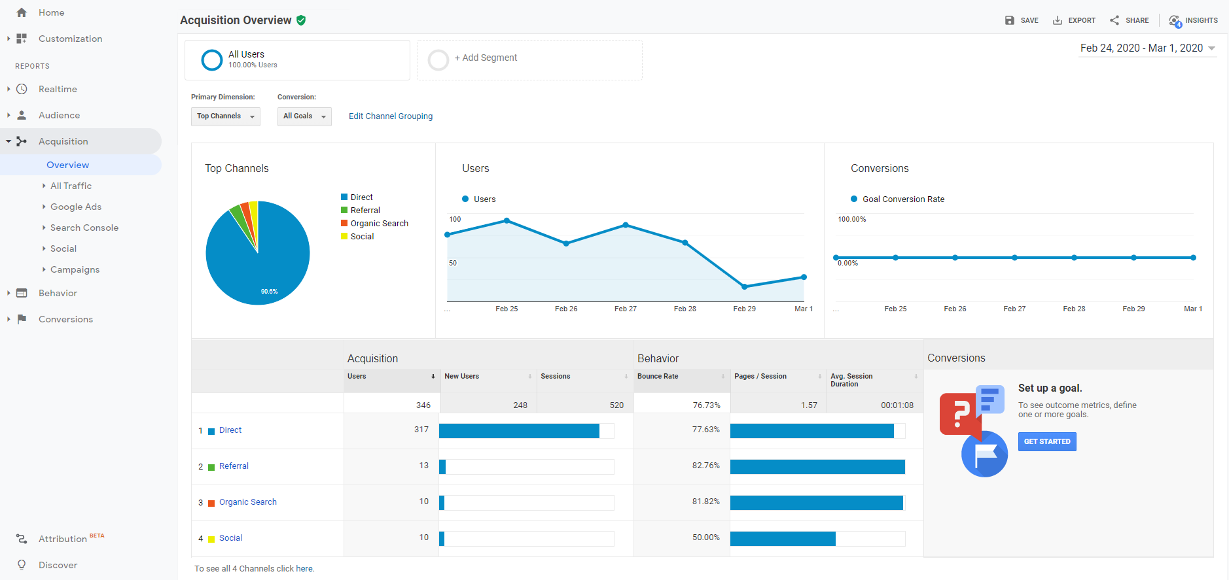Click the GET STARTED button
Screen dimensions: 1229x580
(x=1047, y=442)
